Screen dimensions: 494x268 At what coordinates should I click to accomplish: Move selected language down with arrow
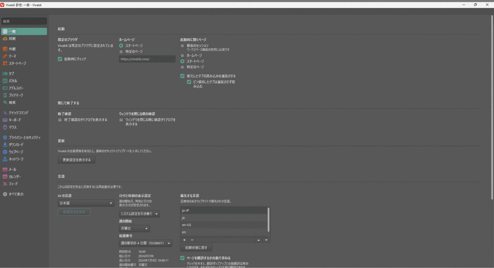pos(266,240)
